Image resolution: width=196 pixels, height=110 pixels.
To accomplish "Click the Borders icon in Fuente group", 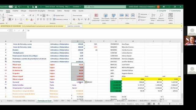I will tap(21, 19).
